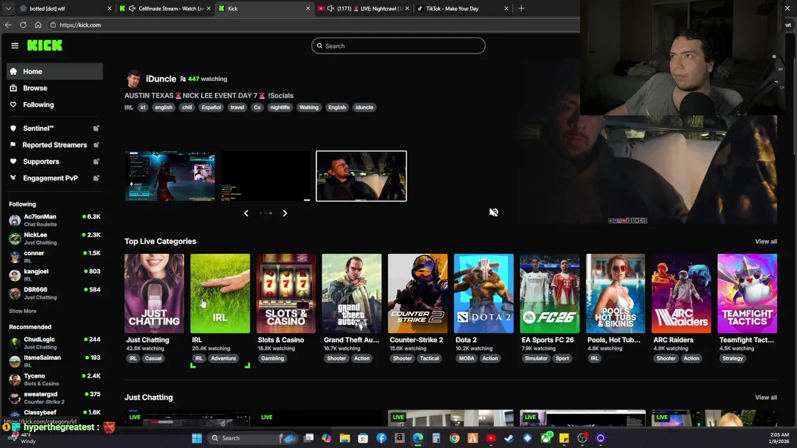The image size is (797, 448).
Task: Open the YouTube taskbar icon
Action: point(491,438)
